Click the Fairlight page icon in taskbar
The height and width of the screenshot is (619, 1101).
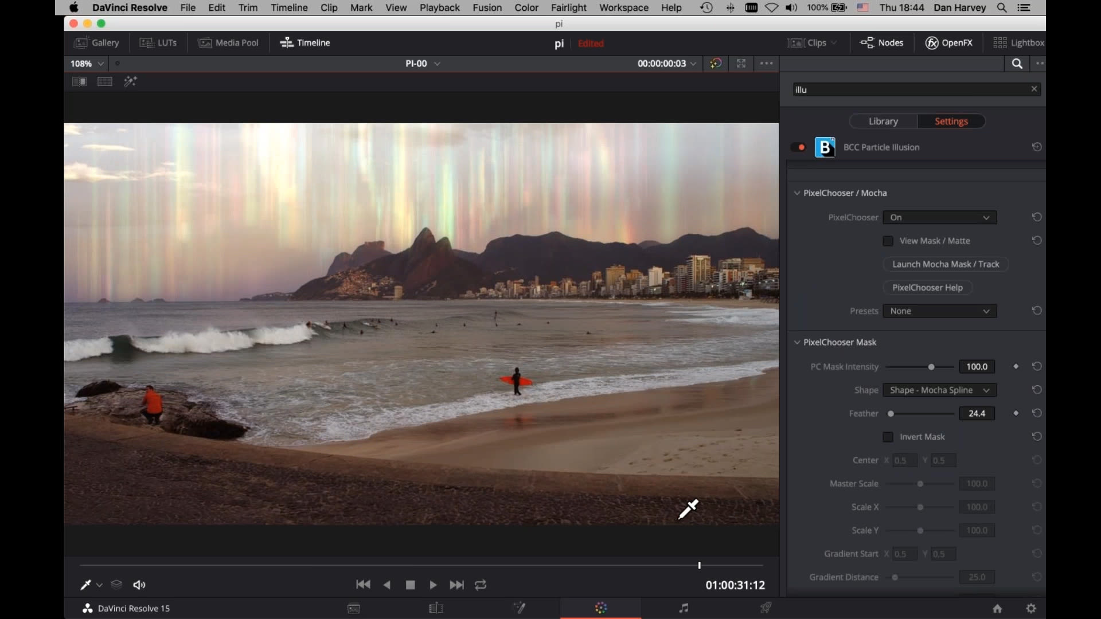pos(684,608)
